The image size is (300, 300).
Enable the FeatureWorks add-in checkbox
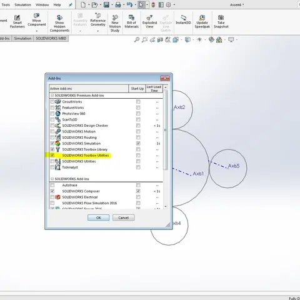[x=52, y=107]
